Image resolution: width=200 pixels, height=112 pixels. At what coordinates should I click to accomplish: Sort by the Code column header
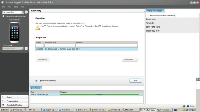click(x=40, y=42)
